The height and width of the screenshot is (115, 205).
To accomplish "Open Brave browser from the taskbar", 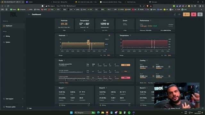I will (x=107, y=112).
